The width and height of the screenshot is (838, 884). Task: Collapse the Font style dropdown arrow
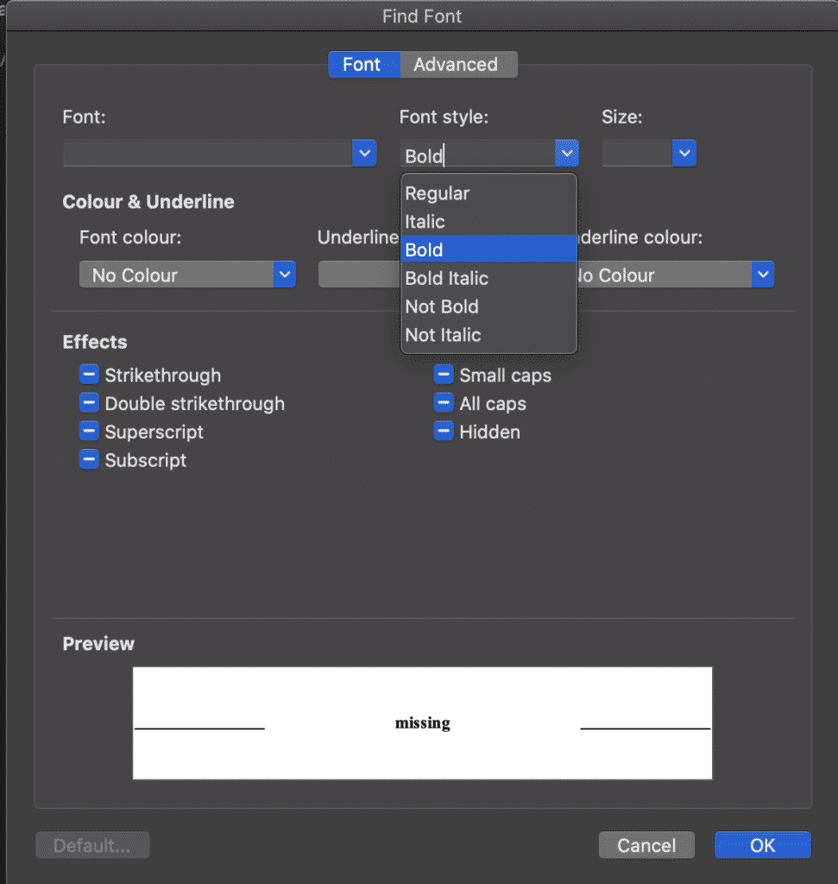point(566,154)
